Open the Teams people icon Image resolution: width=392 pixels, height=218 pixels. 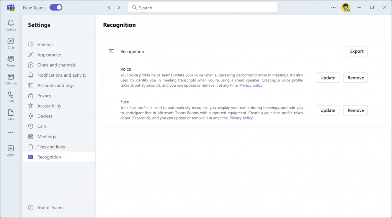11,59
